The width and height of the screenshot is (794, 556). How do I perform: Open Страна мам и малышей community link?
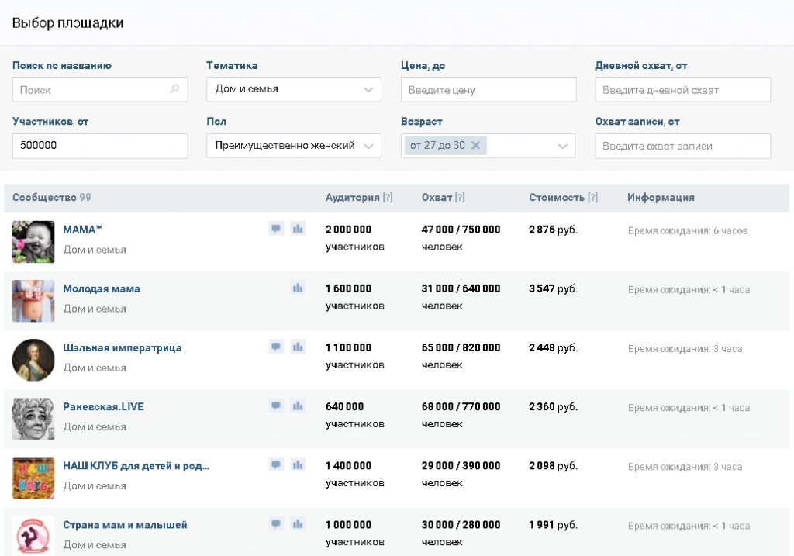click(125, 525)
